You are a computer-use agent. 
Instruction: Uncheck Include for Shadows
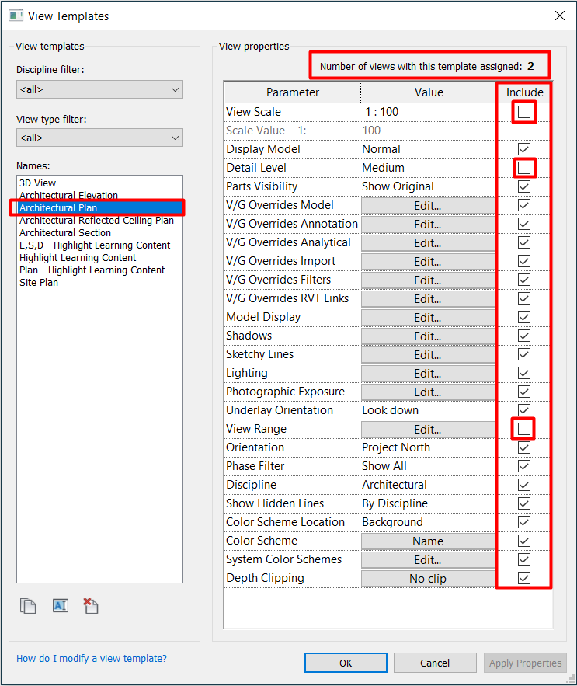tap(524, 336)
